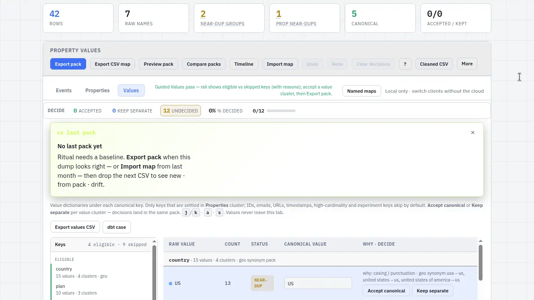
Task: Click the count 13 cell
Action: click(x=228, y=283)
